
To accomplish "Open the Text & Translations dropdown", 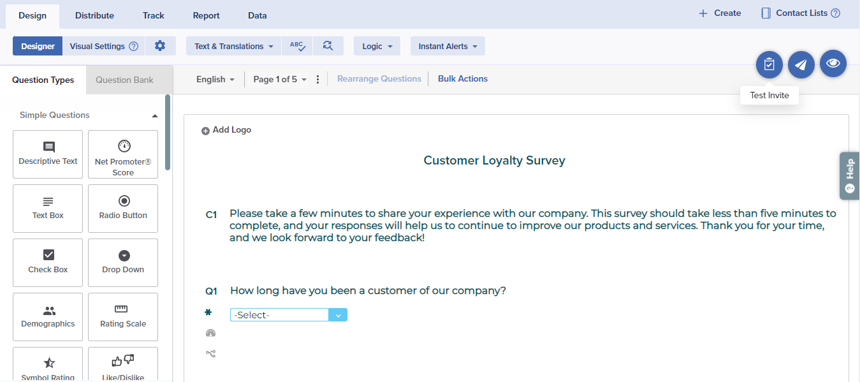I will click(x=233, y=46).
